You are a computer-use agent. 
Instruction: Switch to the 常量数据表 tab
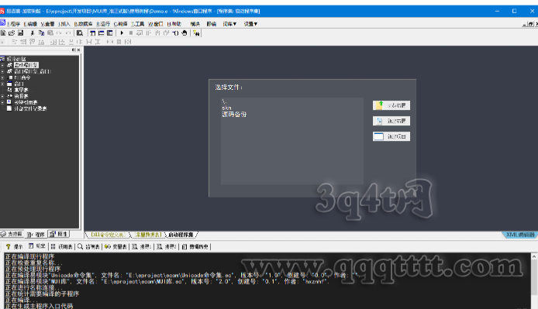[x=147, y=235]
